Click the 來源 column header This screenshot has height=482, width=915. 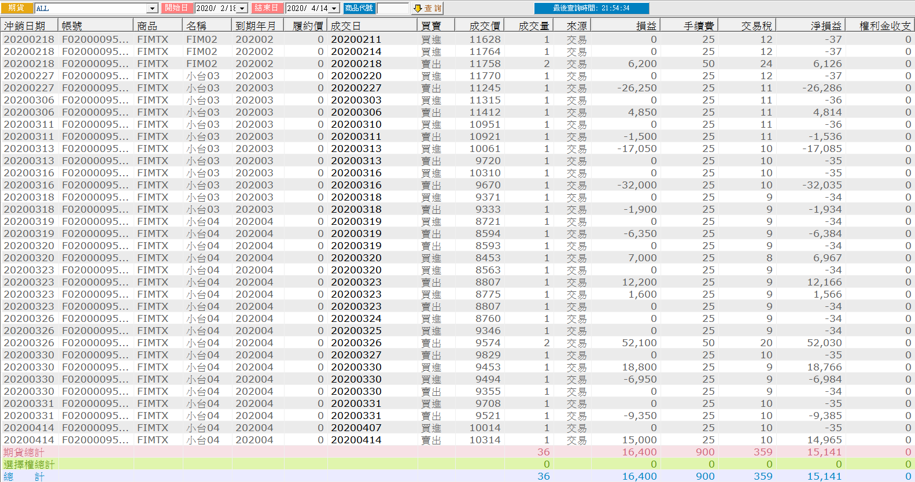coord(571,25)
